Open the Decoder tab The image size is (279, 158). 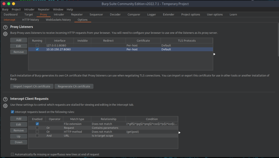[115, 14]
